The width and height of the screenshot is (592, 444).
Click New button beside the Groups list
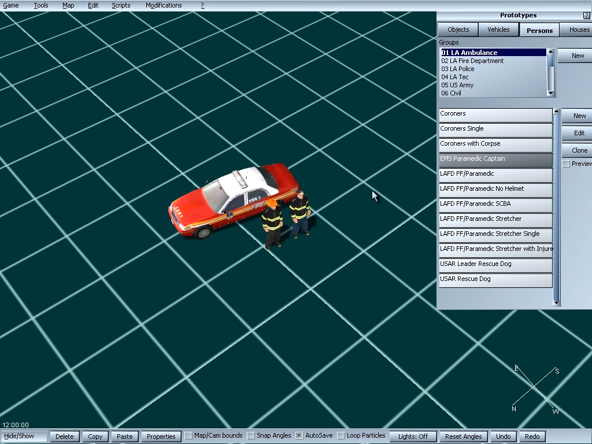coord(576,55)
